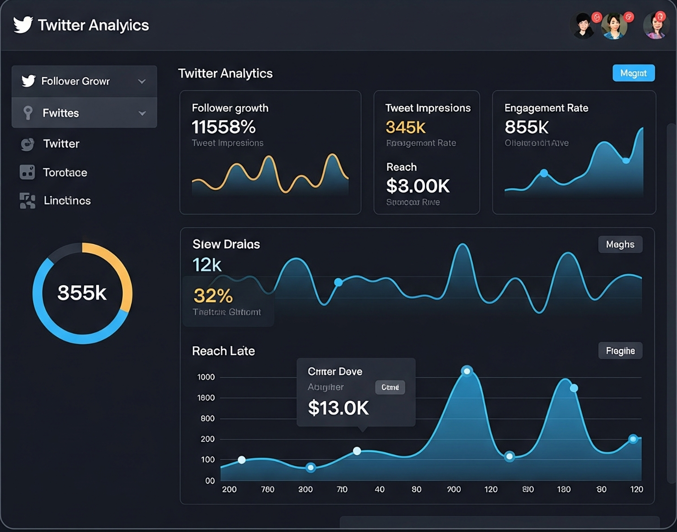Select Torotace in the sidebar menu
Image resolution: width=677 pixels, height=532 pixels.
(65, 172)
